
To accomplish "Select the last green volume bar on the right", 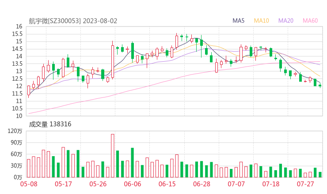I will click(320, 175).
